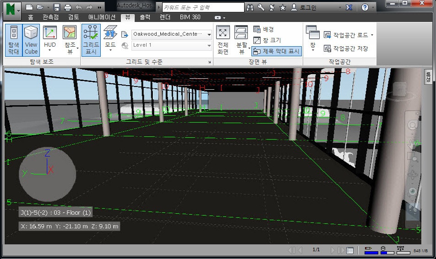Go to next sheet arrow

[332, 250]
